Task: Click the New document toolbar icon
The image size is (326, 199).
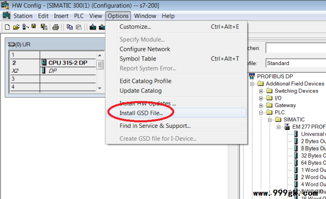Action: point(7,27)
